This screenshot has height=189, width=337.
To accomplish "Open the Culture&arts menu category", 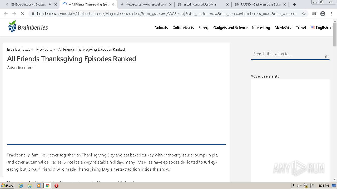I will click(183, 28).
